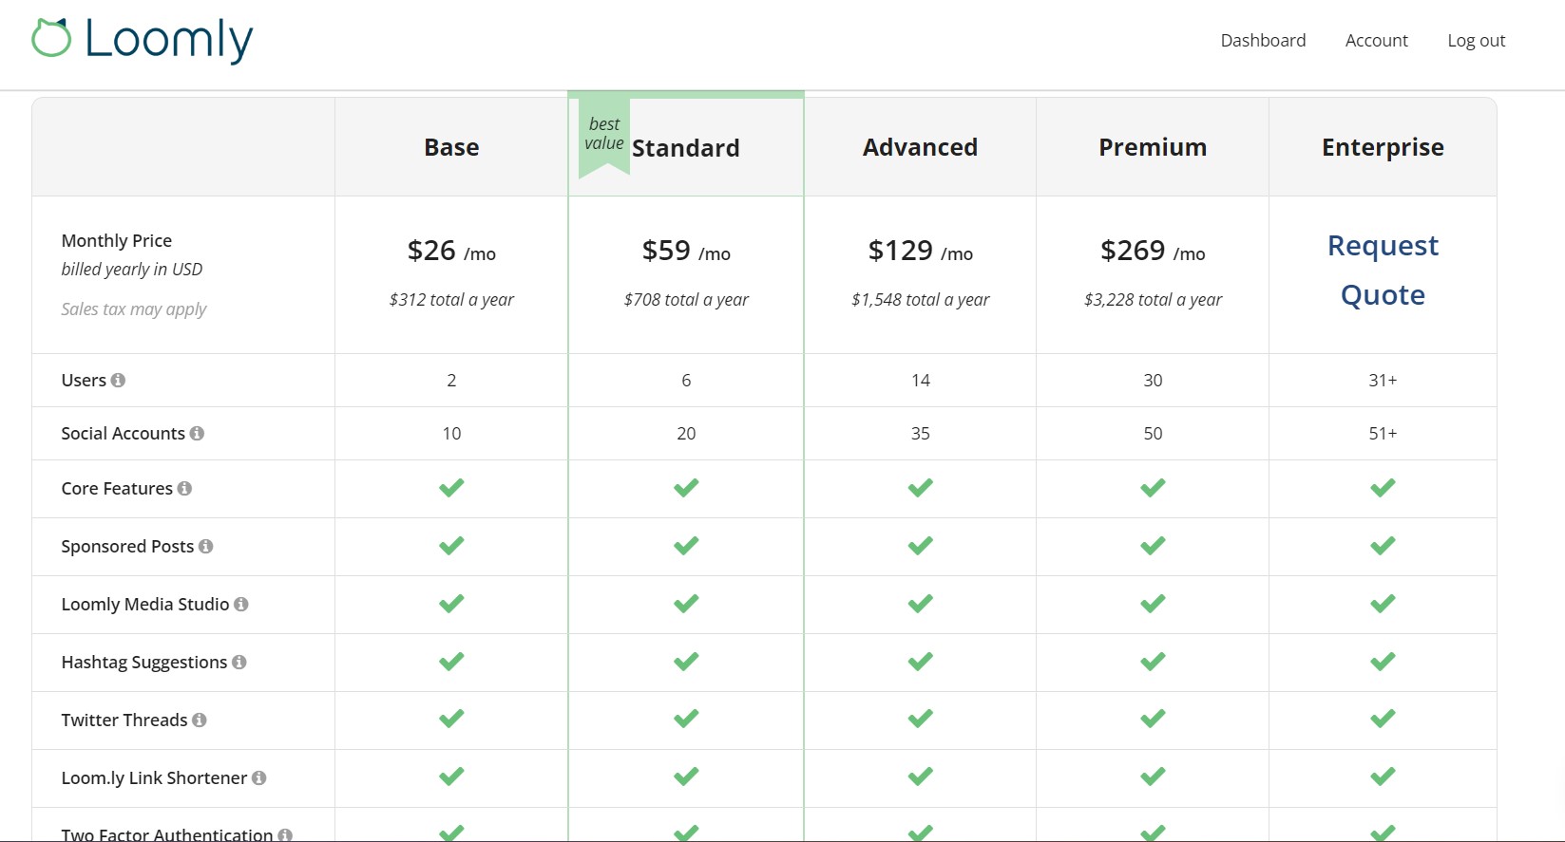The image size is (1565, 842).
Task: Select the Base plan header
Action: click(x=451, y=147)
